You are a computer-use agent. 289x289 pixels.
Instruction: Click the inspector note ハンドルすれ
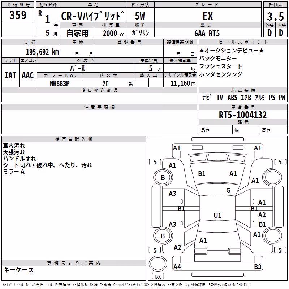click(20, 159)
